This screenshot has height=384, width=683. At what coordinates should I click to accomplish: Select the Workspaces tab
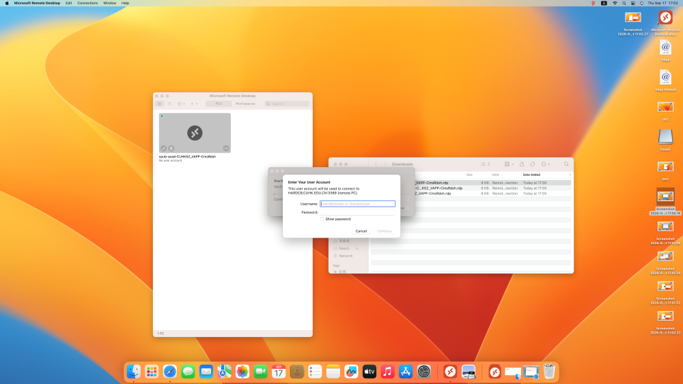[245, 104]
